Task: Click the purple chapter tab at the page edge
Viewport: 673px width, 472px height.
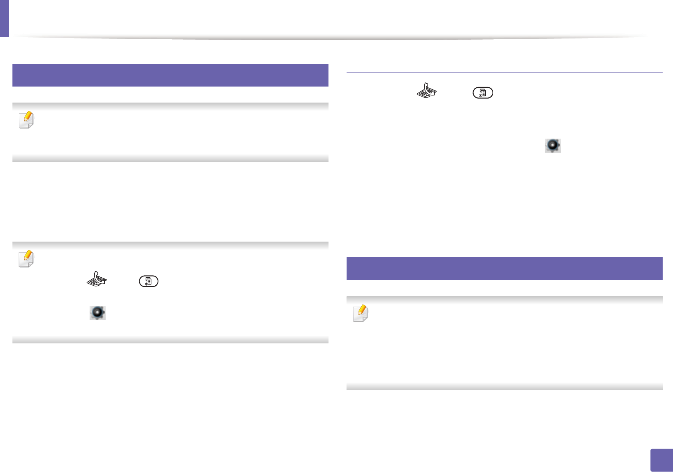Action: coord(4,18)
